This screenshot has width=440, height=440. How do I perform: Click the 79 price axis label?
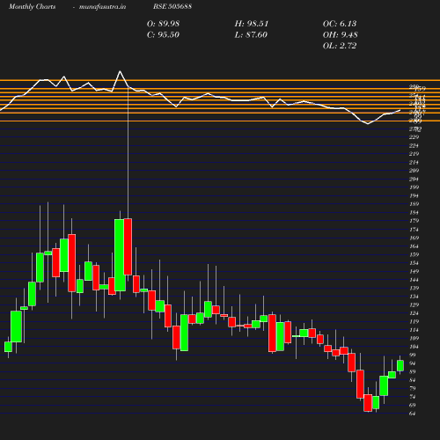pos(413,388)
